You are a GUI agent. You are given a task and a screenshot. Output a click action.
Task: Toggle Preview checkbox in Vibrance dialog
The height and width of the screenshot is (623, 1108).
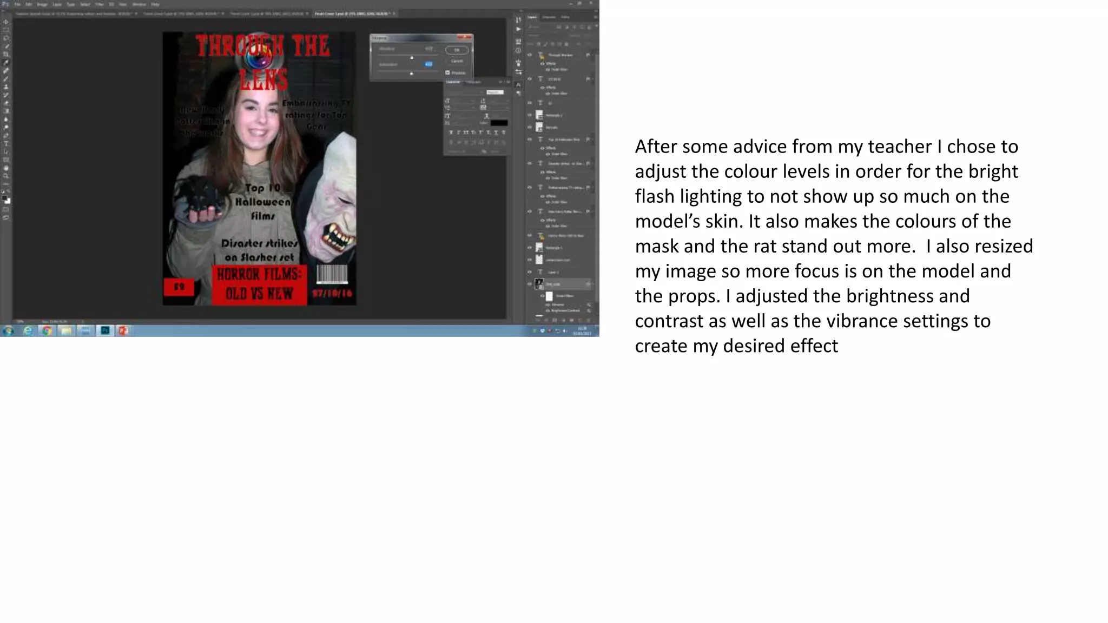[x=447, y=72]
